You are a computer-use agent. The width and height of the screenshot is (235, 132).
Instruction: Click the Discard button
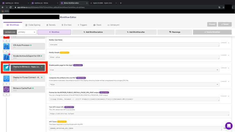coord(212,24)
